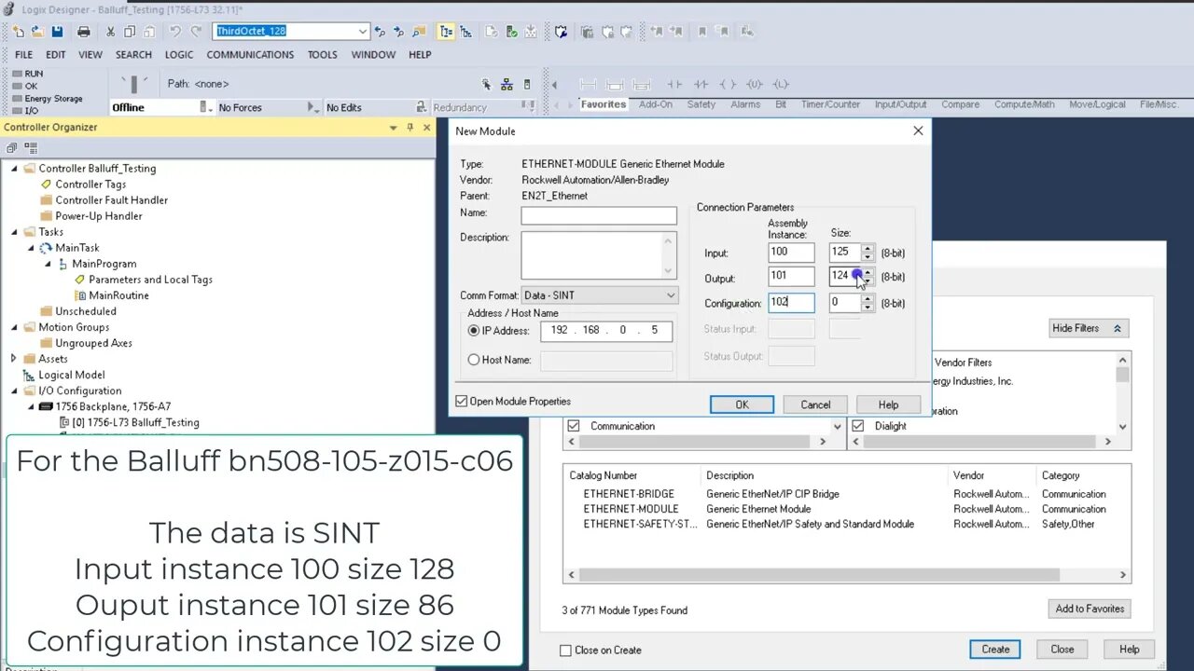Screen dimensions: 1194x671
Task: Click the Find Previous icon beside the search box
Action: [x=380, y=31]
